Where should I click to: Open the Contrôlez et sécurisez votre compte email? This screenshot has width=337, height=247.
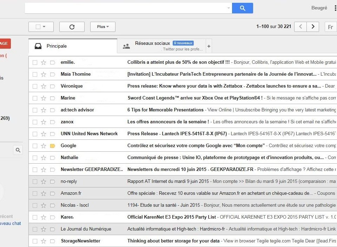pos(182,146)
